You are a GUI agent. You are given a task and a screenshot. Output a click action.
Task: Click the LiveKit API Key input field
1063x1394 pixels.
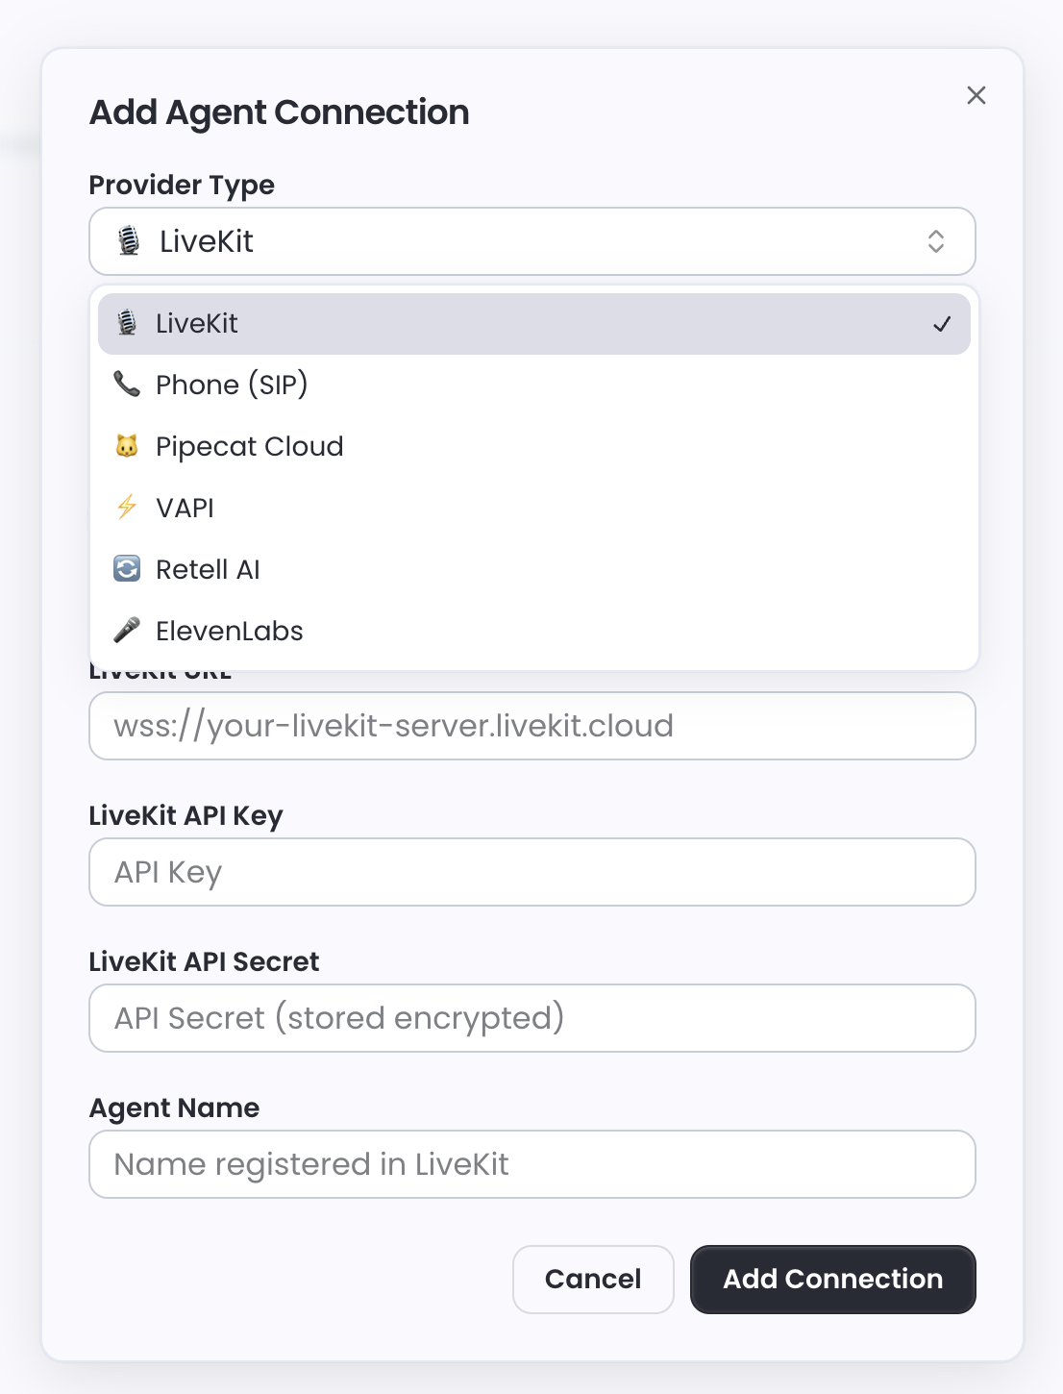pos(531,872)
